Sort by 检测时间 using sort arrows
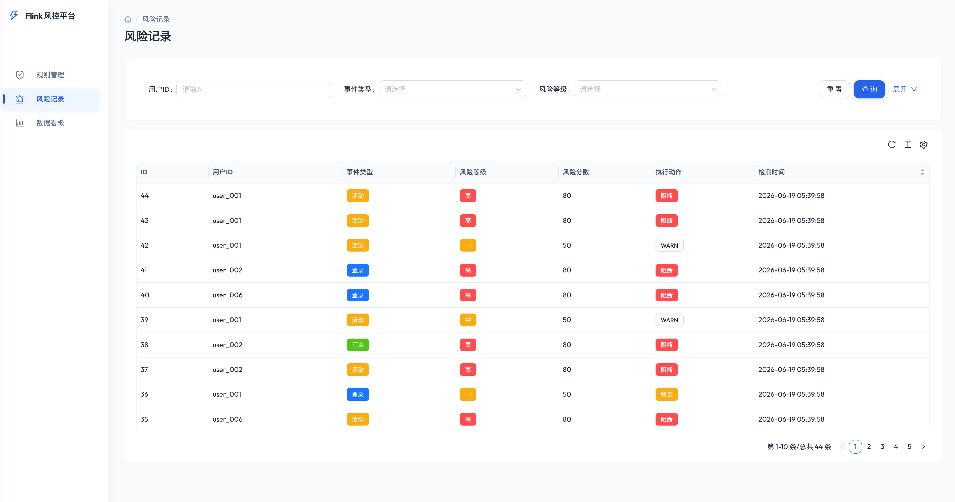Image resolution: width=955 pixels, height=502 pixels. (x=922, y=172)
